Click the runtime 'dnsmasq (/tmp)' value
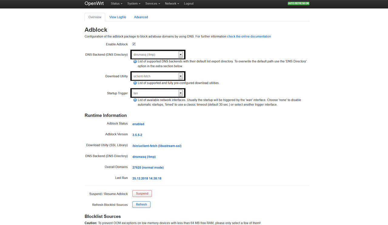 [144, 157]
